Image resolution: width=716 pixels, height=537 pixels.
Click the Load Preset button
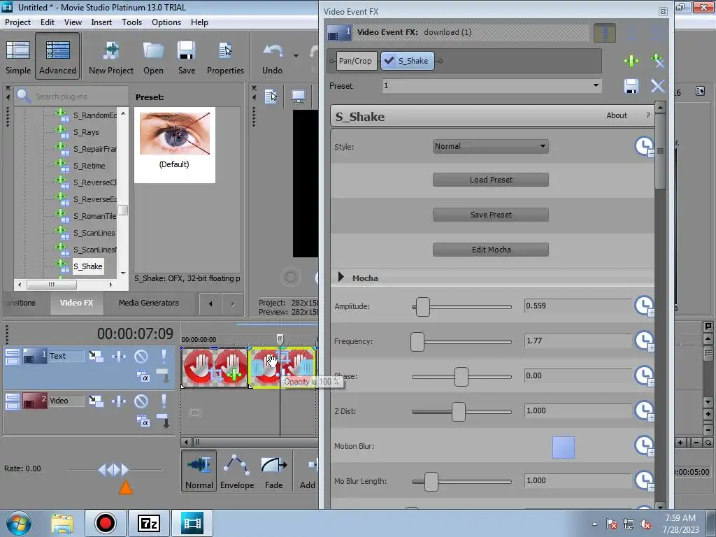[x=490, y=180]
